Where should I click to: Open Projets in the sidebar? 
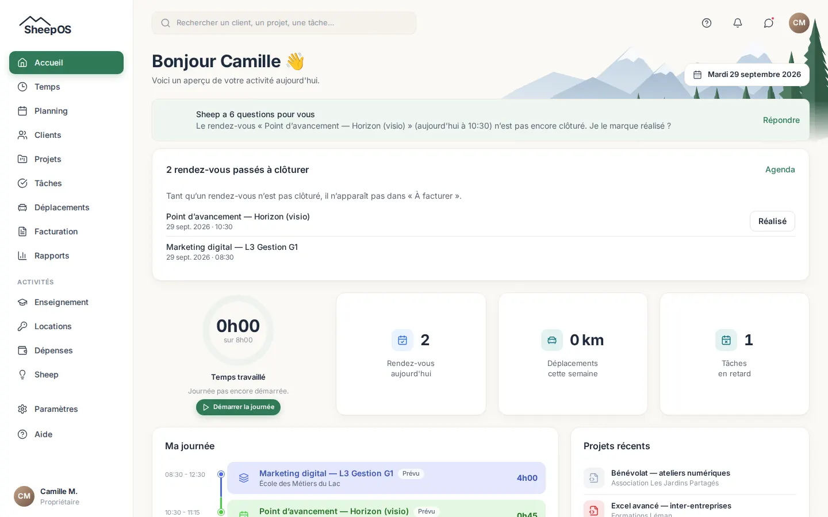point(66,159)
